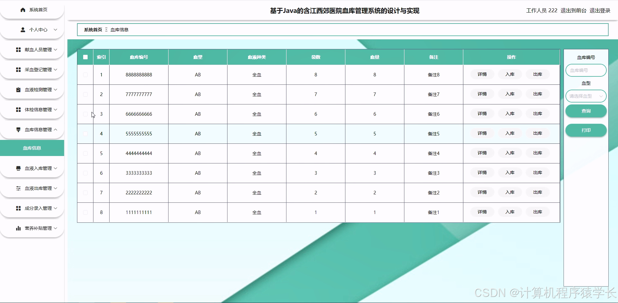Expand 成分录入管理 menu chevron
Image resolution: width=618 pixels, height=303 pixels.
click(55, 208)
